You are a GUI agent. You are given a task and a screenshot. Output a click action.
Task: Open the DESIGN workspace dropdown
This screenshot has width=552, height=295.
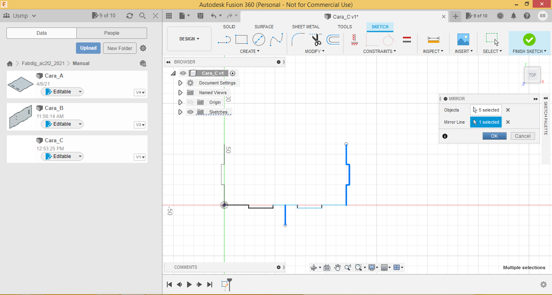189,39
